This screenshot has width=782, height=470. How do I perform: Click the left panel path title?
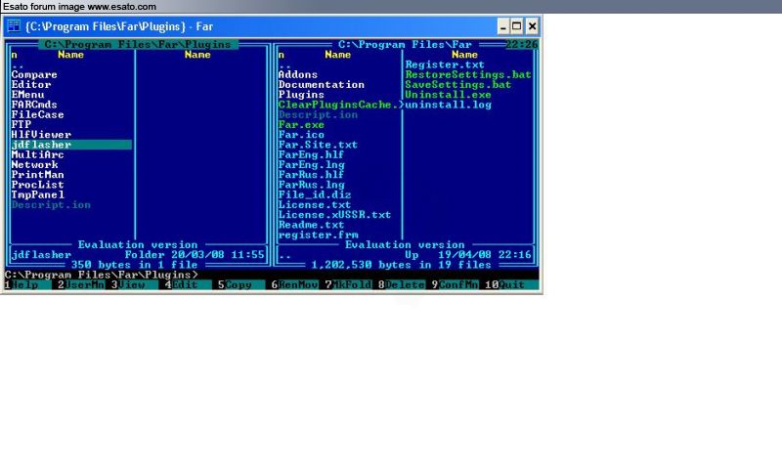[138, 44]
